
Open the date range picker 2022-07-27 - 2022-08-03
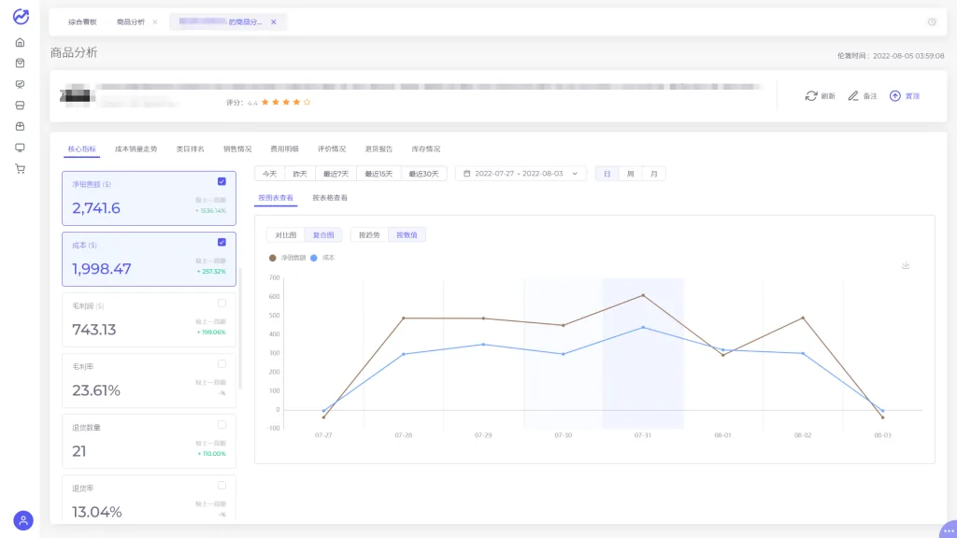coord(521,174)
